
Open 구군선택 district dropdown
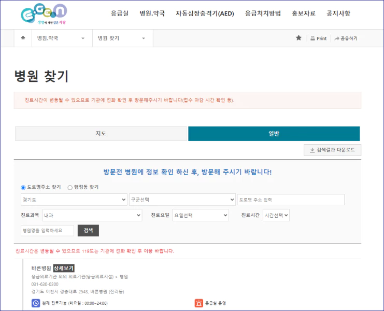click(182, 200)
